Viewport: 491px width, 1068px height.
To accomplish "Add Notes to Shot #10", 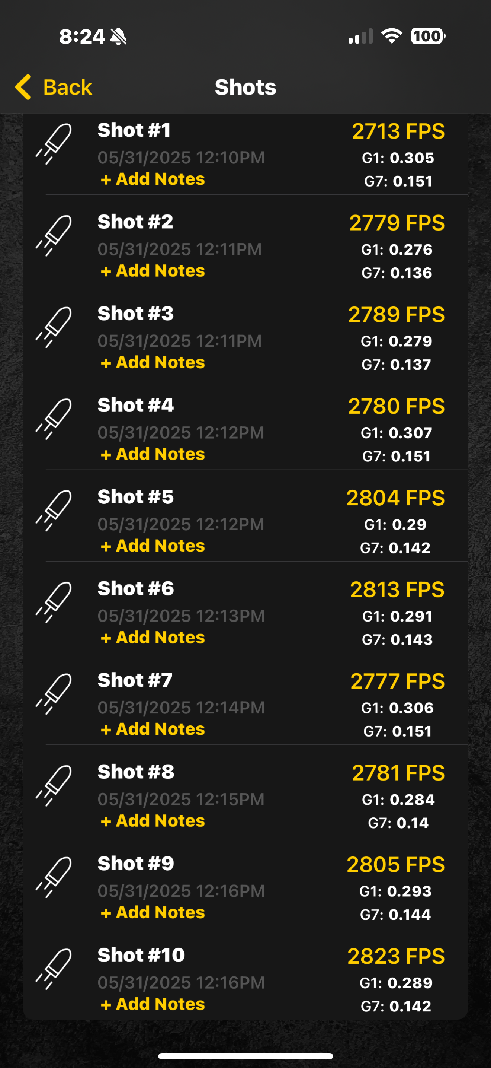I will 153,1004.
